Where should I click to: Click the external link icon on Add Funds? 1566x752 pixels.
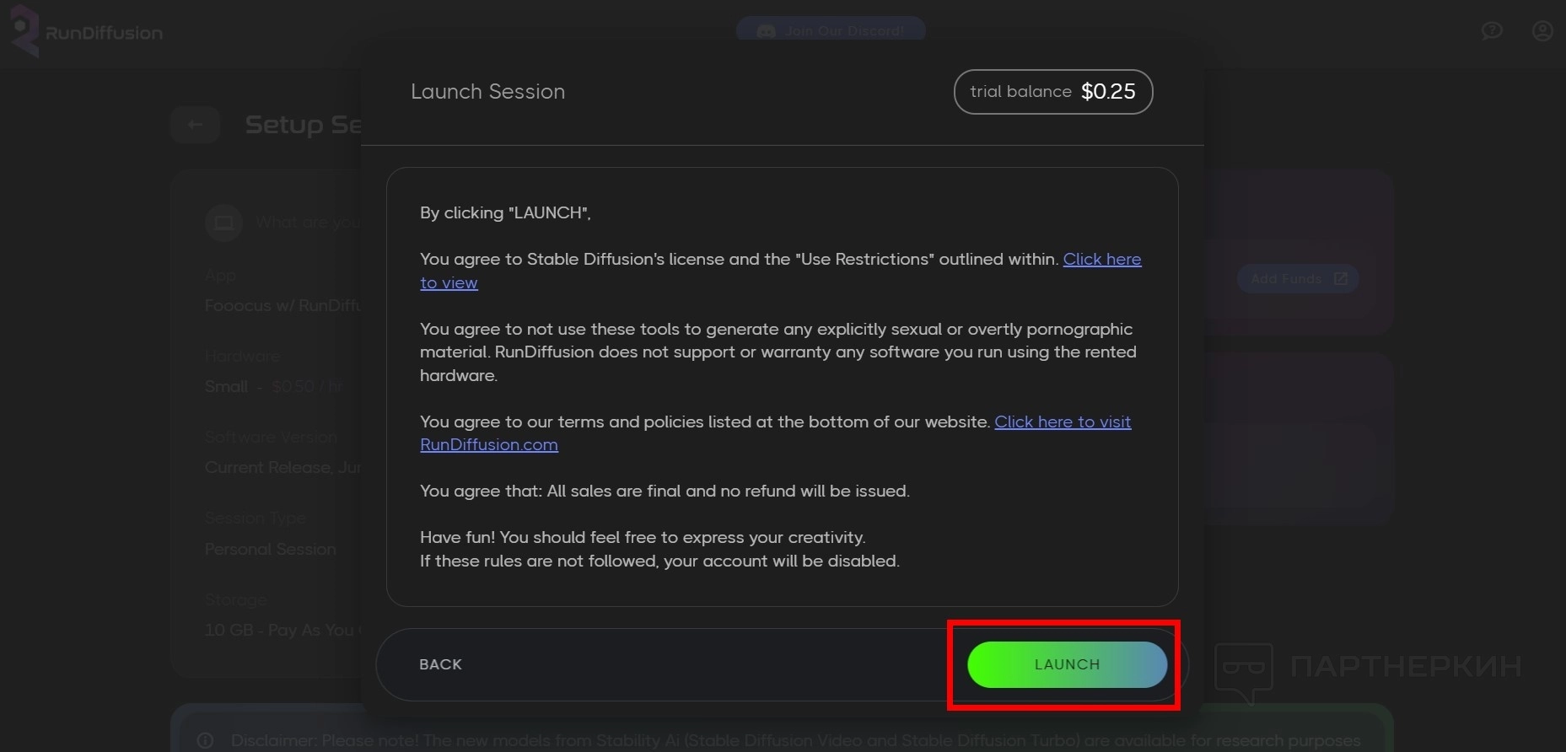(x=1341, y=279)
